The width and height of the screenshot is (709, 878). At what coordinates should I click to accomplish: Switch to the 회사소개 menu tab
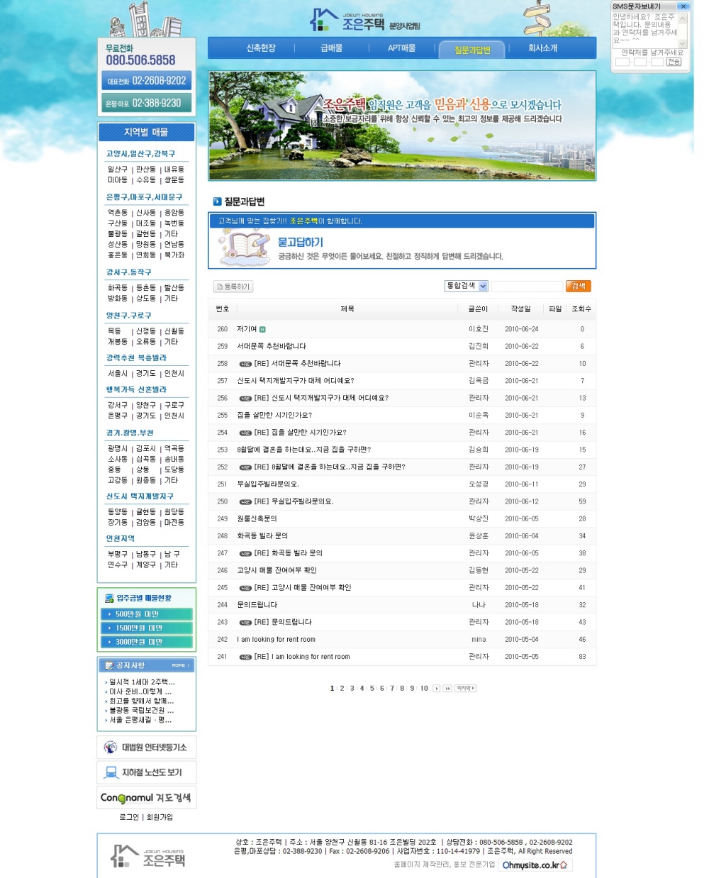click(x=542, y=48)
